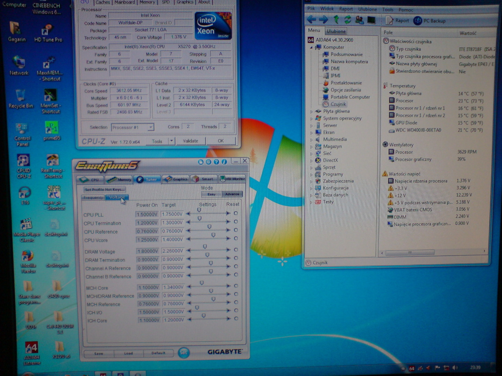Select Easy mode in EasyTune6
The image size is (502, 376).
[212, 194]
